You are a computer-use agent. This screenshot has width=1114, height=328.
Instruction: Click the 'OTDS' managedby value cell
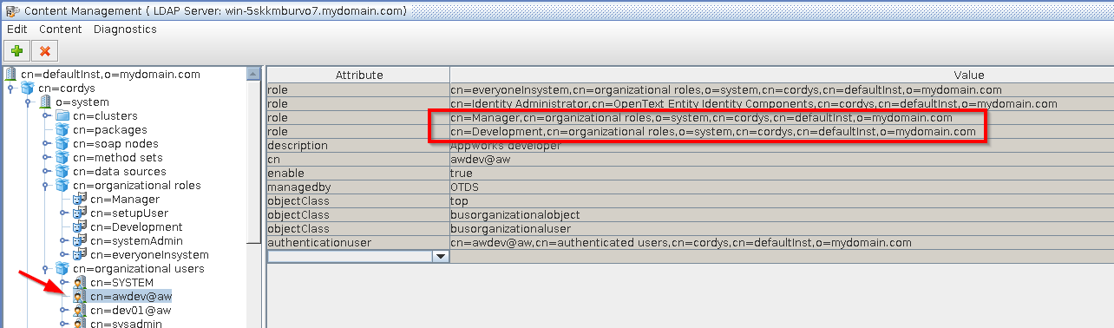(782, 187)
